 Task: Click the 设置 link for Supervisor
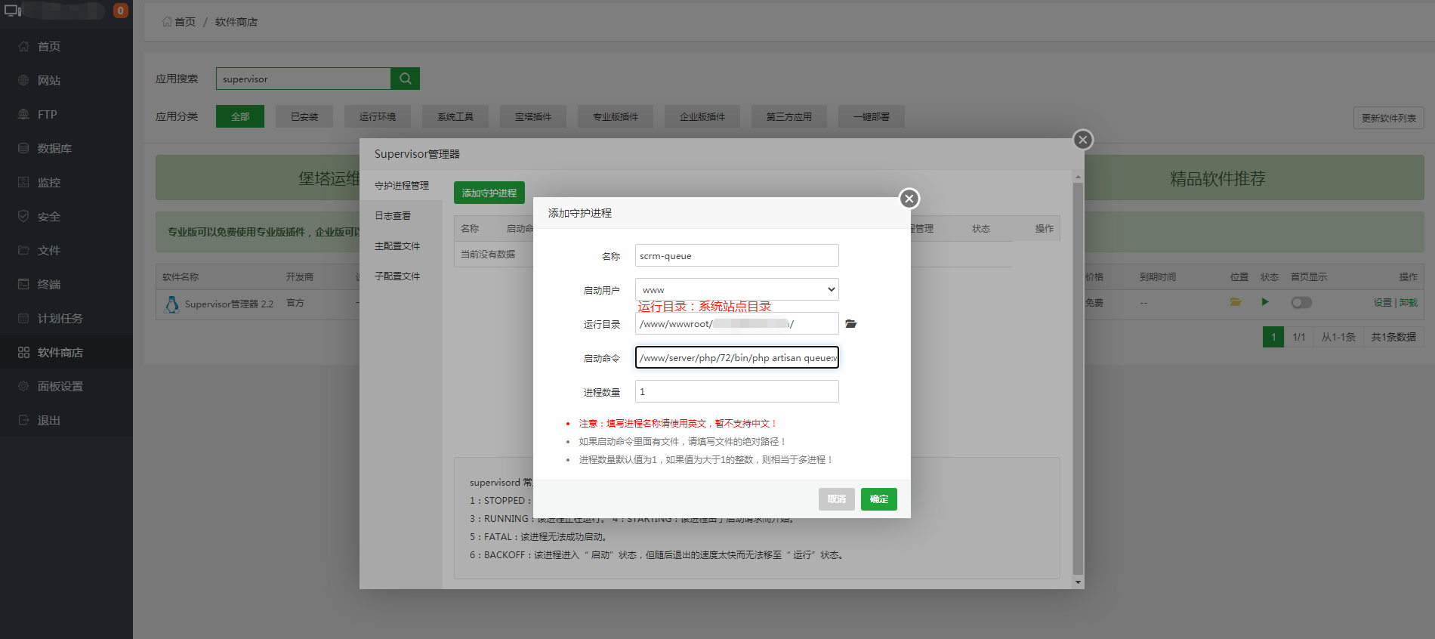pyautogui.click(x=1383, y=302)
